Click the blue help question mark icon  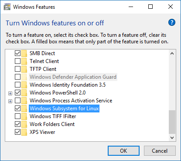click(x=172, y=22)
